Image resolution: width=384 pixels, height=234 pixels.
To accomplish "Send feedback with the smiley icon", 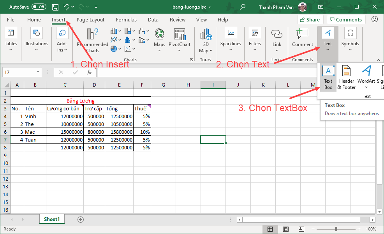I will click(x=374, y=19).
